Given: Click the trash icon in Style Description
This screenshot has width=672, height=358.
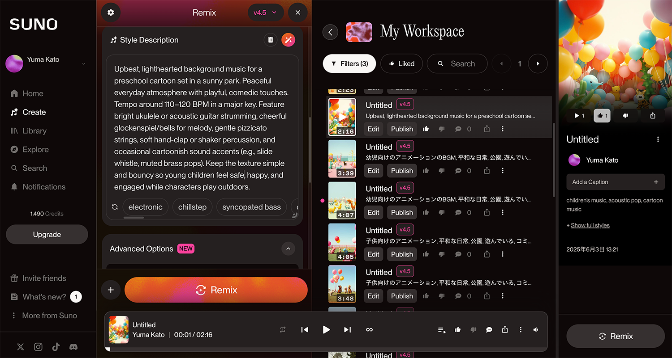Looking at the screenshot, I should [x=271, y=40].
